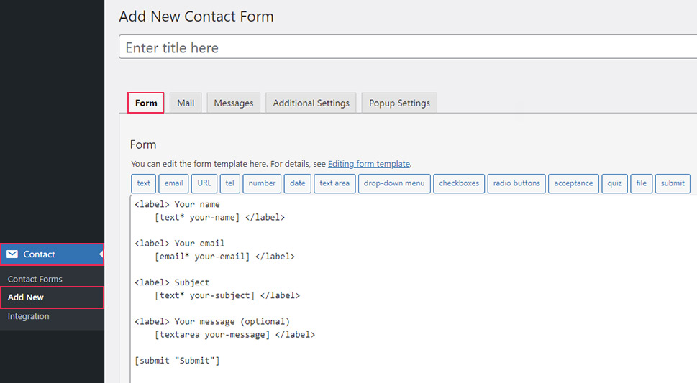Click the Contact envelope icon in sidebar
The height and width of the screenshot is (383, 697).
coord(12,254)
